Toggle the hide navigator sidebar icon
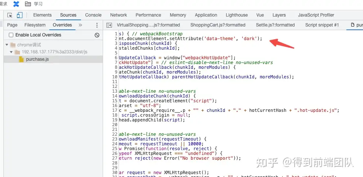 (109, 25)
